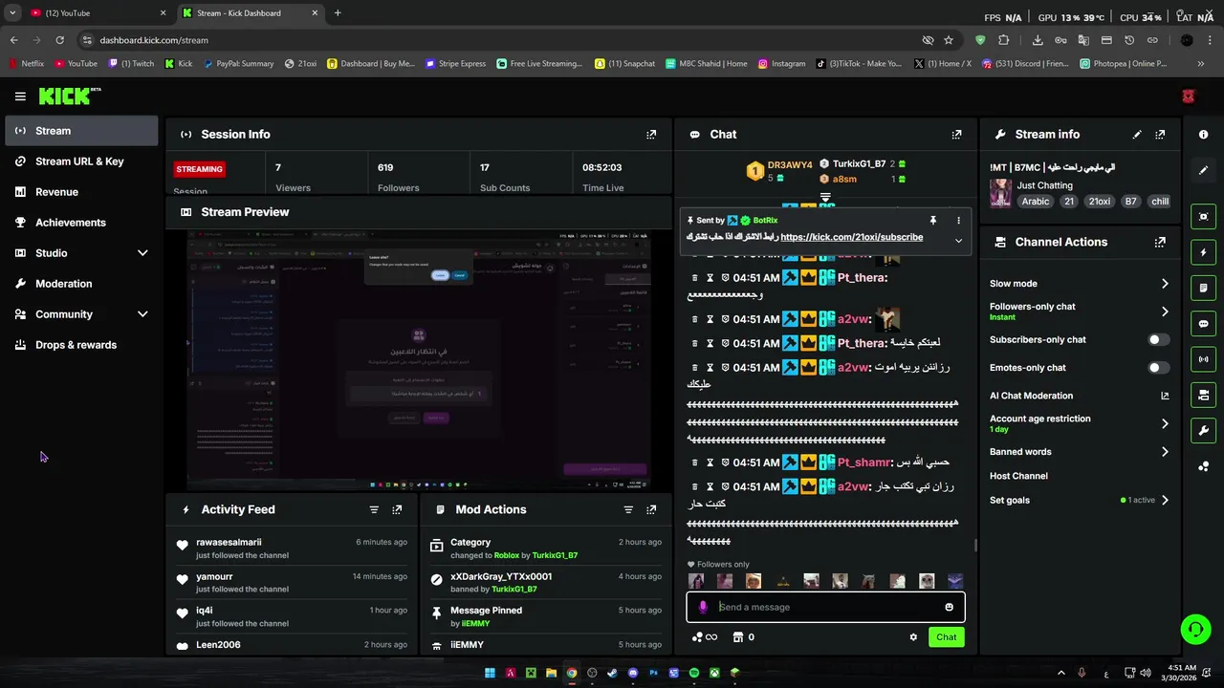The image size is (1224, 688).
Task: Open Steam from the taskbar
Action: (x=612, y=673)
